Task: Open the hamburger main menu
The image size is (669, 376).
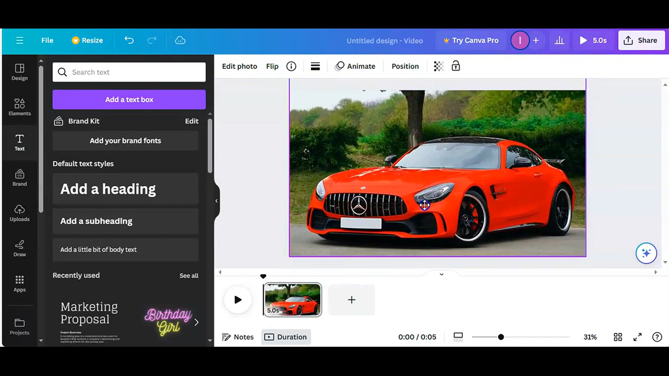Action: tap(20, 40)
